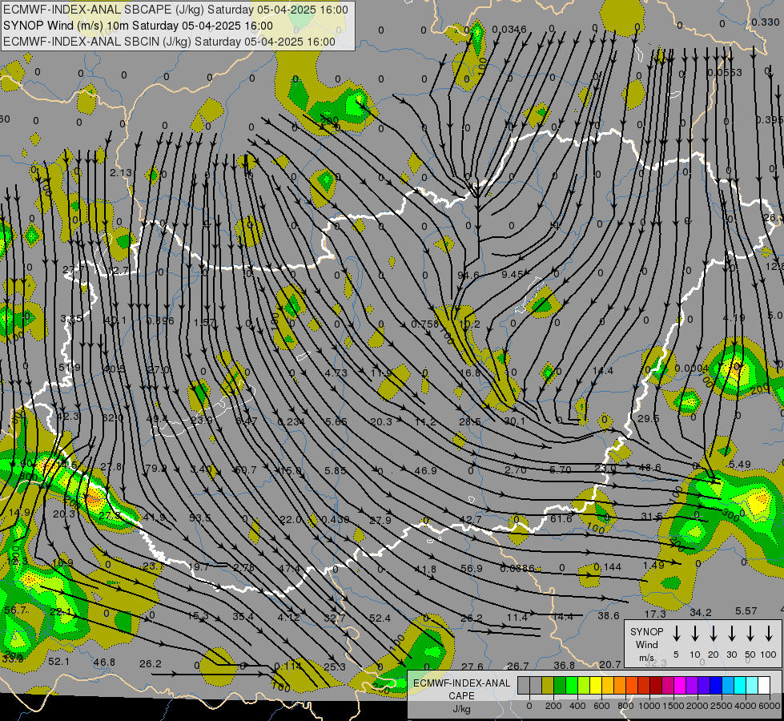Click the map value 0.330
The height and width of the screenshot is (721, 784).
[766, 22]
